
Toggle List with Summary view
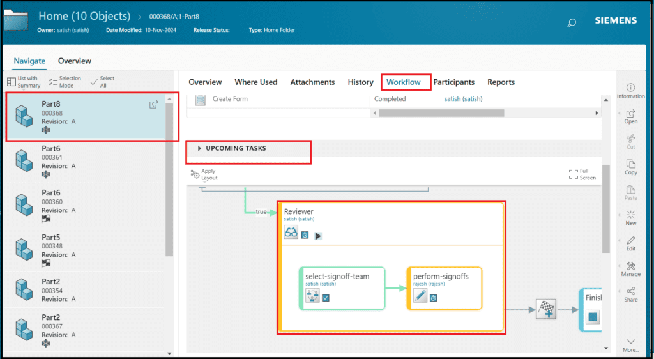11,81
